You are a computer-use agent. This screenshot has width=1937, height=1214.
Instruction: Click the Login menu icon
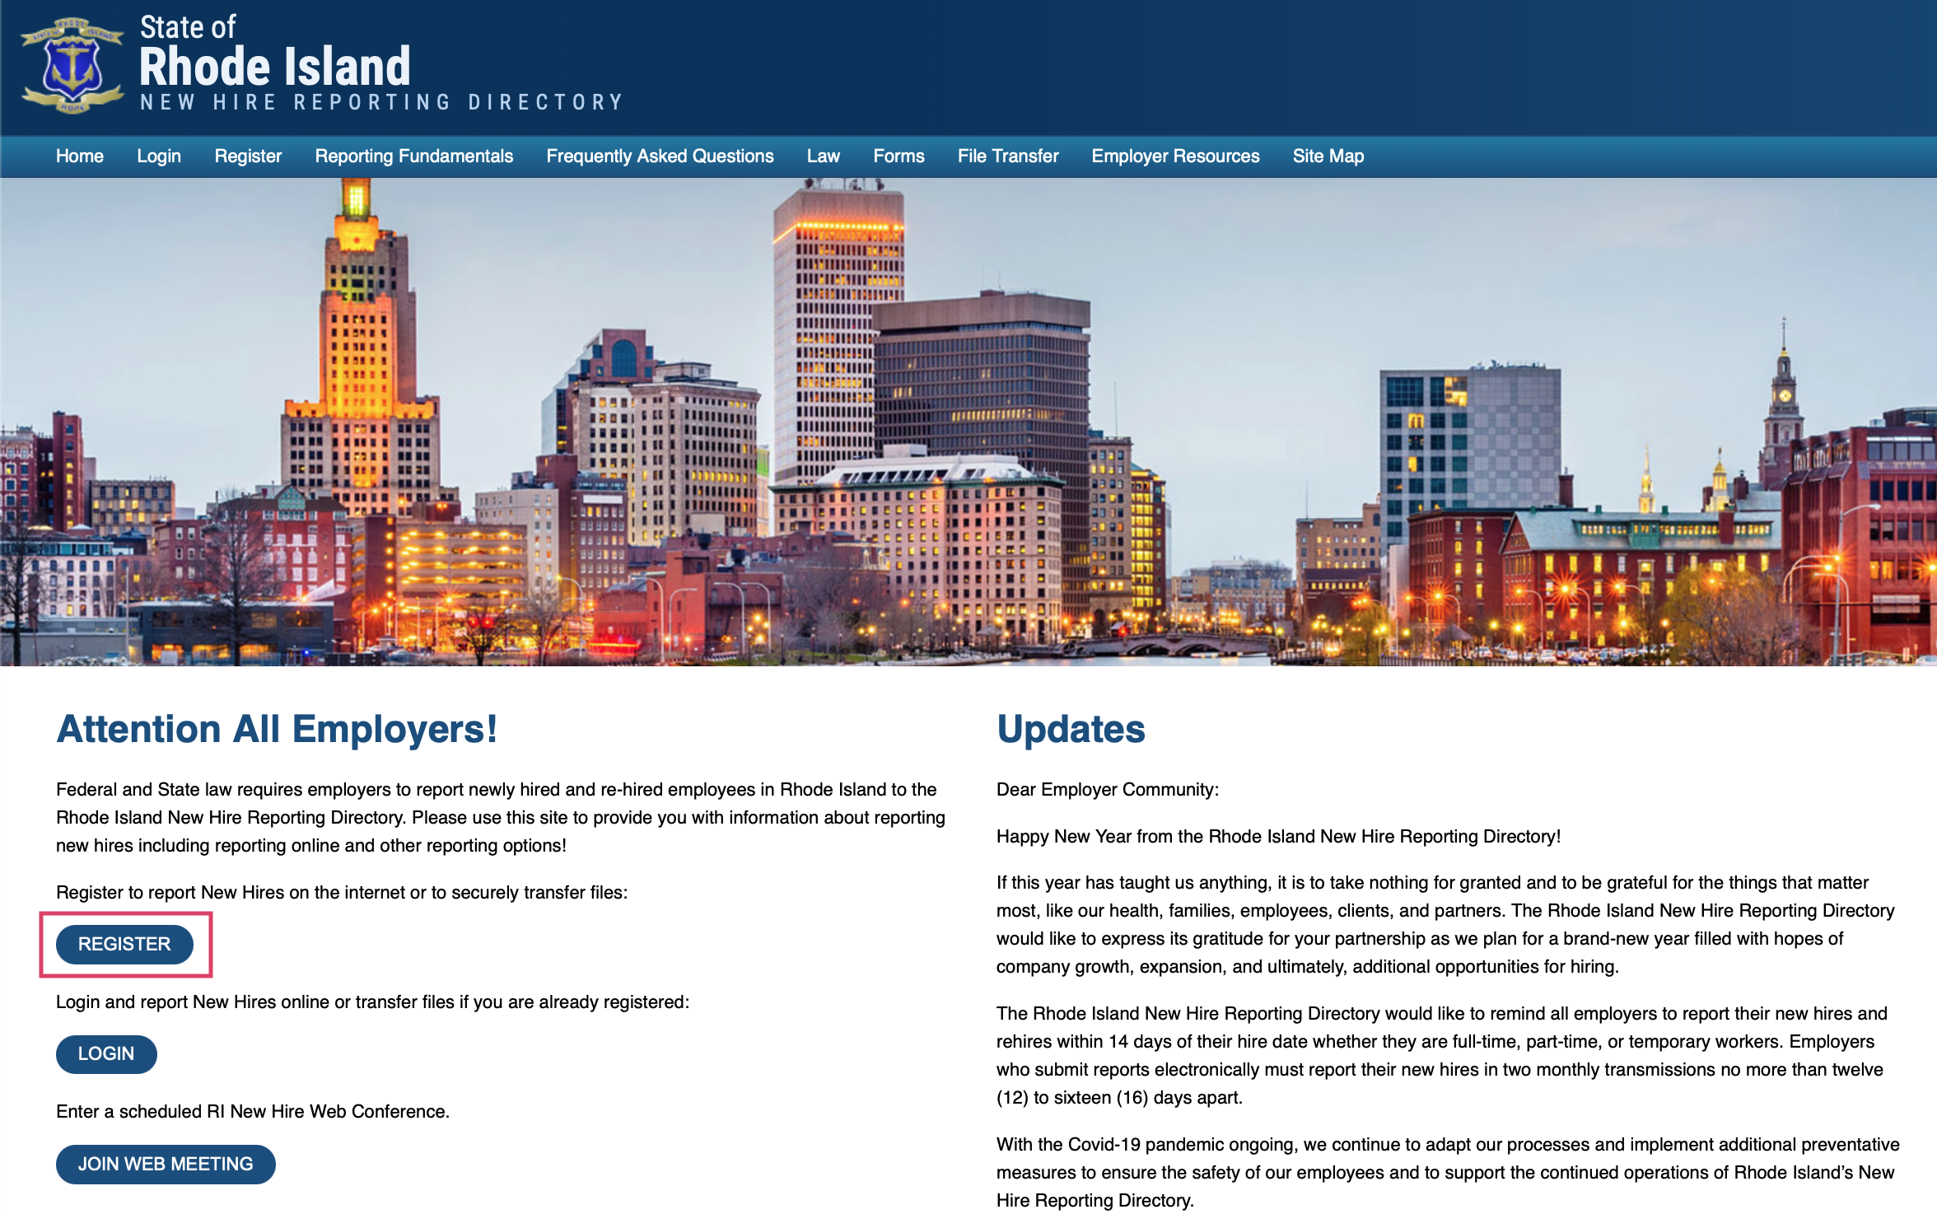click(158, 155)
